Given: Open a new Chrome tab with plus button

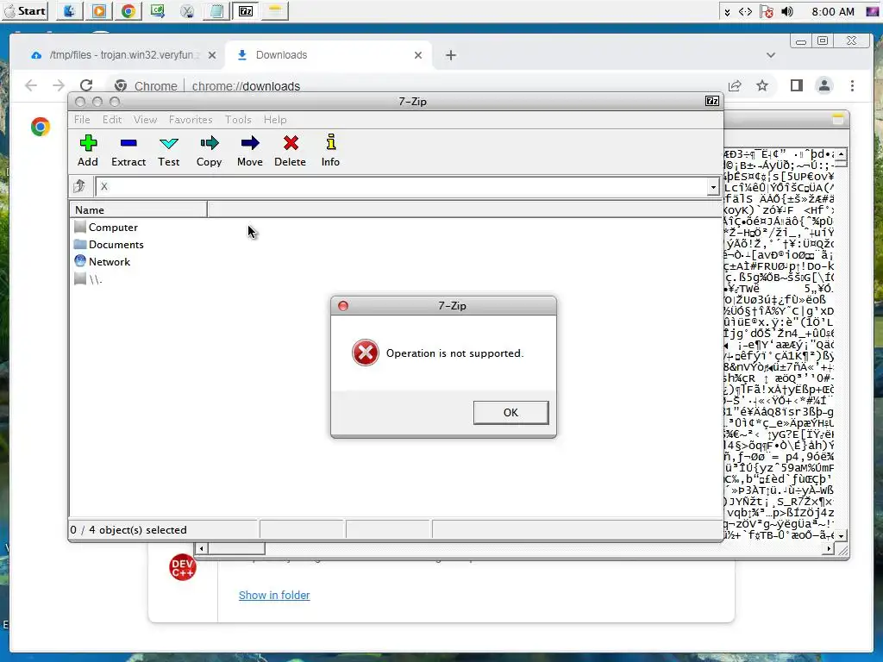Looking at the screenshot, I should (x=450, y=55).
